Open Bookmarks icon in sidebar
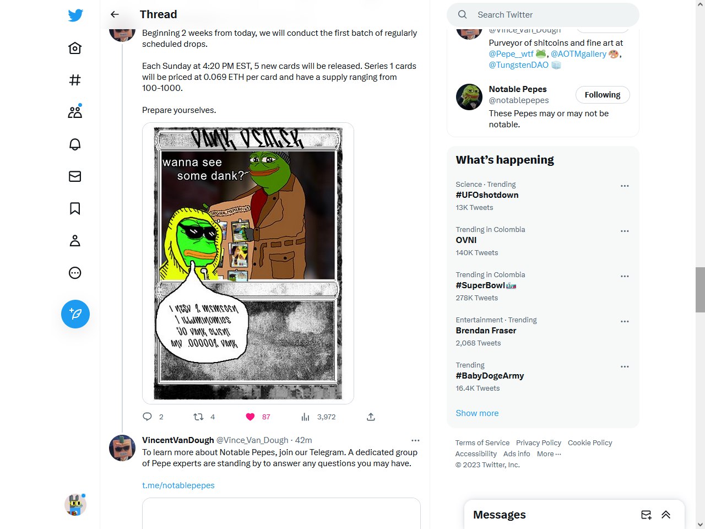Screen dimensions: 705x529 (75, 208)
